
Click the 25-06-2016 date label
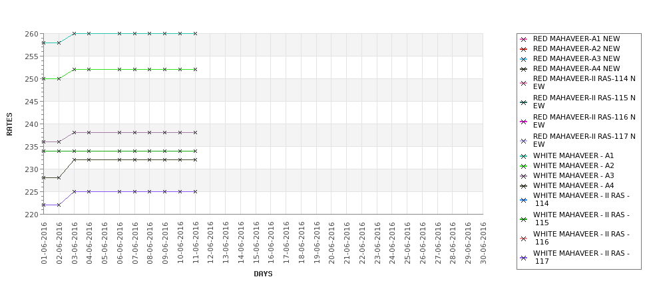[407, 242]
